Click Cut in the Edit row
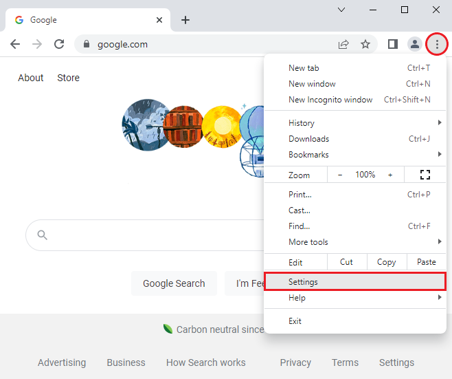The image size is (452, 379). (347, 262)
